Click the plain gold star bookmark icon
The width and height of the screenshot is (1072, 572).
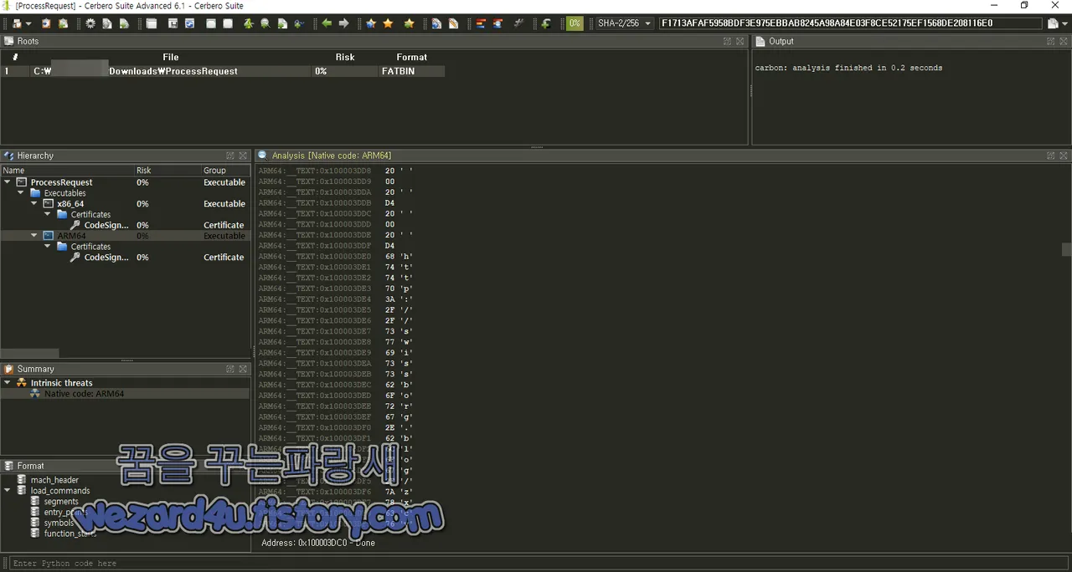(x=388, y=23)
